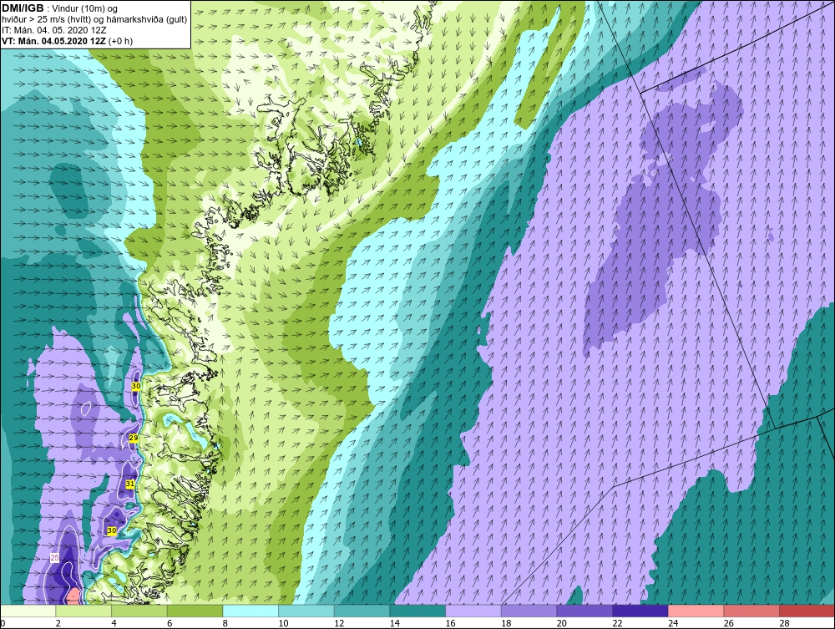835x629 pixels.
Task: Click the 14–16 m/s dark teal legend swatch
Action: [417, 611]
